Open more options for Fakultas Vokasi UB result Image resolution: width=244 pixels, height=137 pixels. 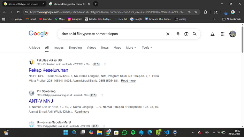coord(105,64)
